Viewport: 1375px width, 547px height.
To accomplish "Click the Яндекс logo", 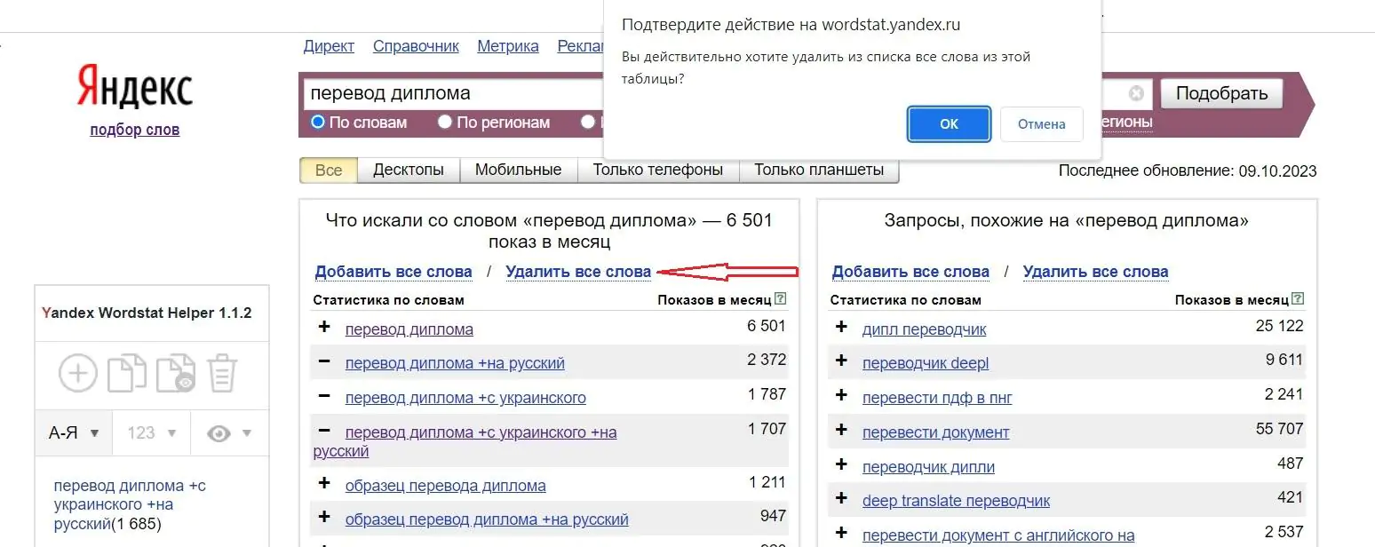I will [135, 85].
